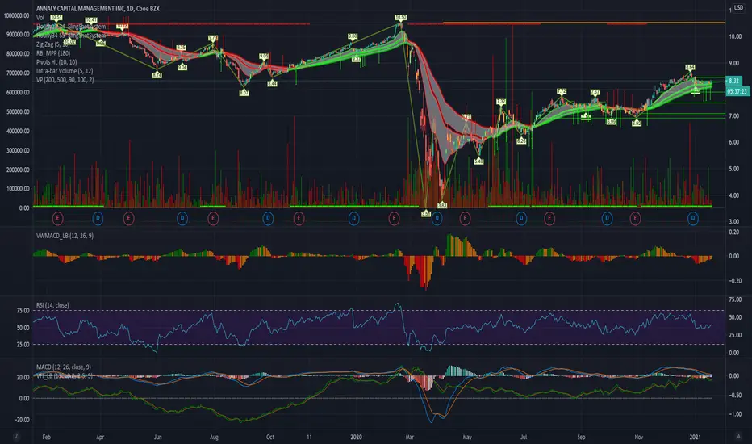Click the earnings E marker above Nov
Viewport: 752px width, 444px height.
click(636, 219)
